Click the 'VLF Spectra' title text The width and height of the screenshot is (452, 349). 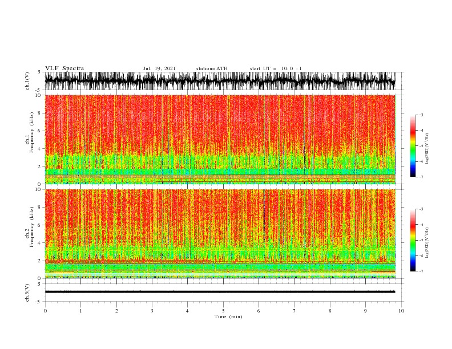(x=64, y=68)
